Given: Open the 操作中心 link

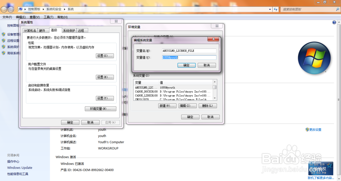Looking at the screenshot, I should (13, 162).
